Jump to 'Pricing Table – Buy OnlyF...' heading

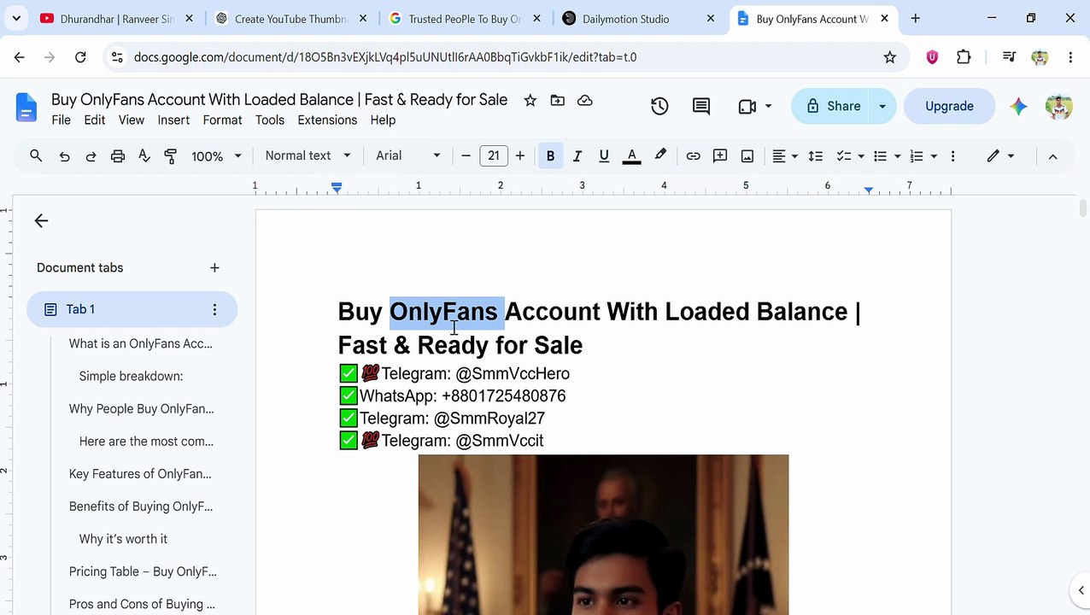pyautogui.click(x=143, y=571)
